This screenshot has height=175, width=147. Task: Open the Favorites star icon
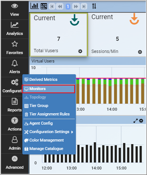[x=15, y=44]
